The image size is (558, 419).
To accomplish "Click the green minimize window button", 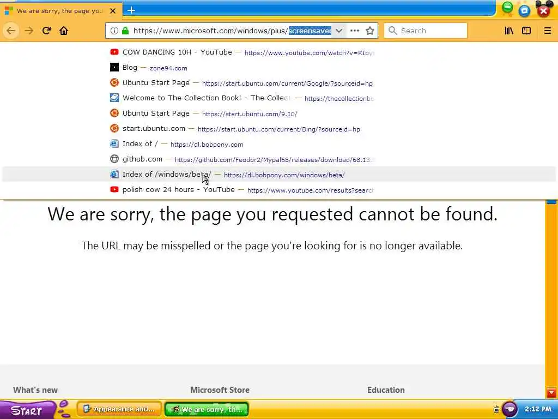I will [507, 8].
